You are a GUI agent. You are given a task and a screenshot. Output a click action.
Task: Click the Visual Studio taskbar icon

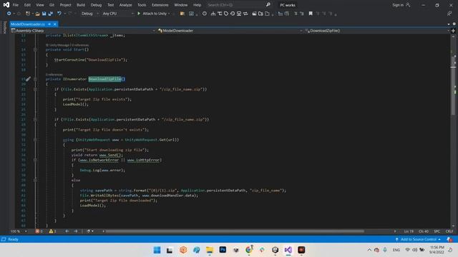tap(288, 250)
